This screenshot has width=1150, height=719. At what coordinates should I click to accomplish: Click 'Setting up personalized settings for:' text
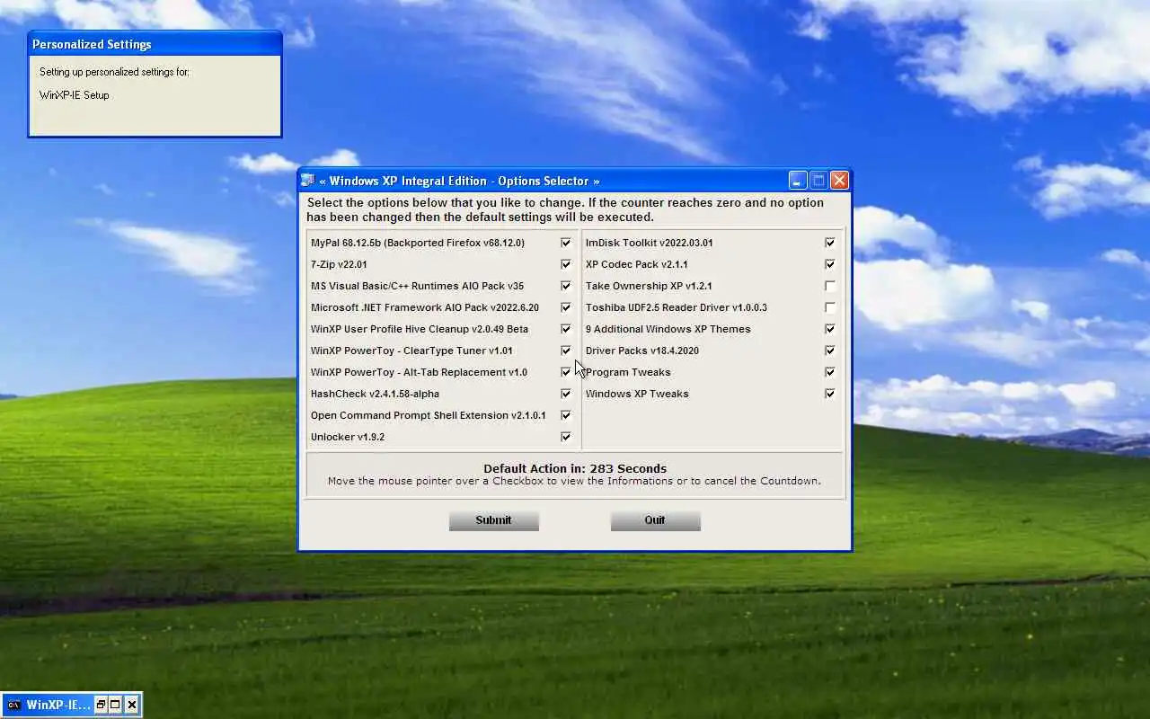(x=114, y=72)
